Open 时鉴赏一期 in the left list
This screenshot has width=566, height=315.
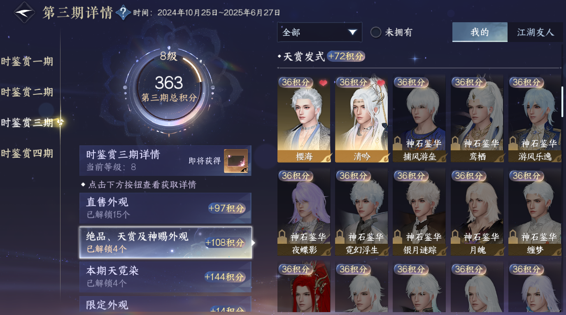tap(27, 62)
